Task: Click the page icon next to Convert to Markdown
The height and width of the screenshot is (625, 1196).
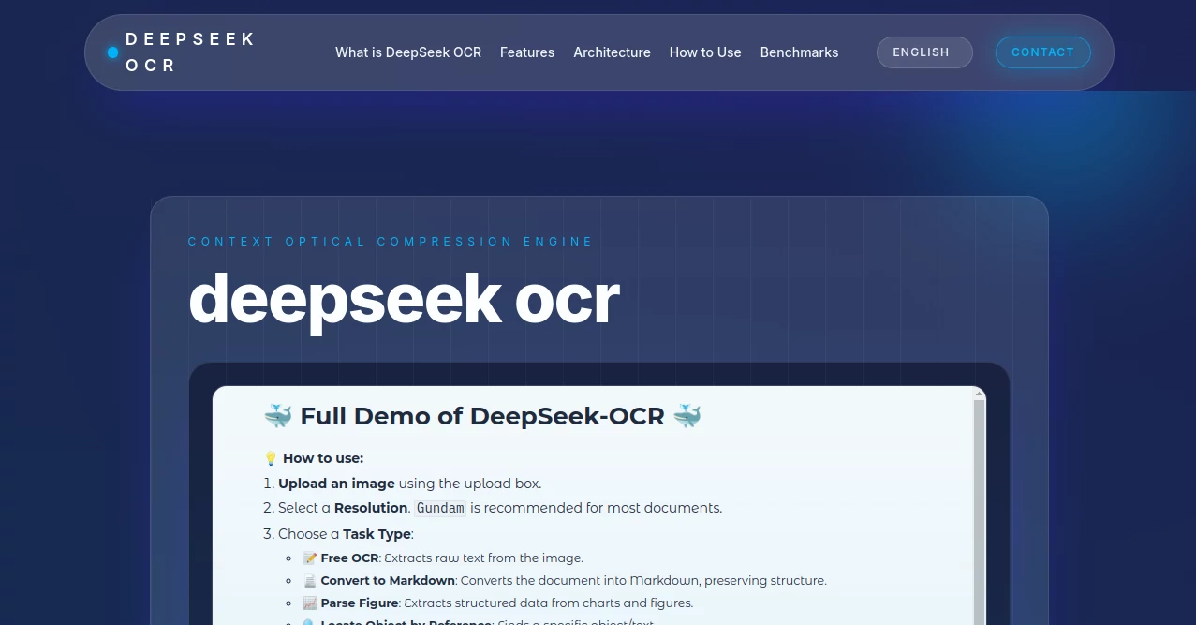Action: click(x=310, y=580)
